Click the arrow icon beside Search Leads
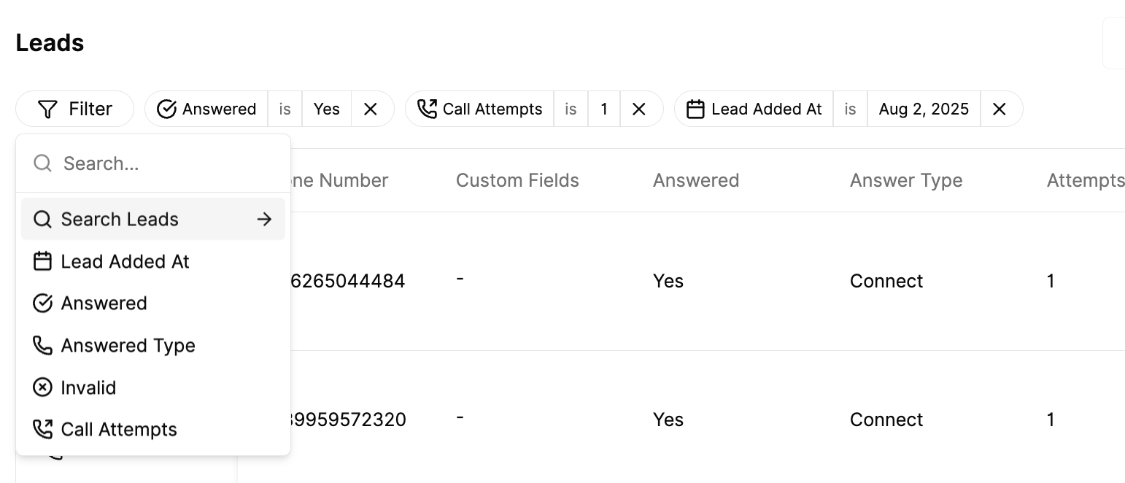The height and width of the screenshot is (483, 1125). coord(264,220)
